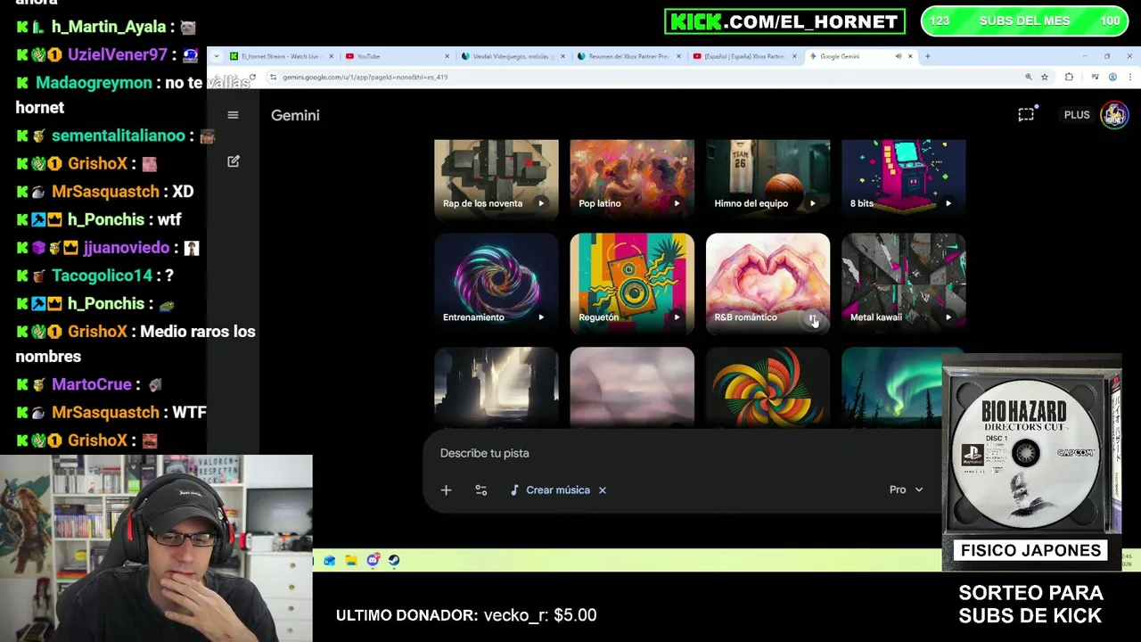Pause the R&B romántico track
The image size is (1141, 642).
[812, 317]
